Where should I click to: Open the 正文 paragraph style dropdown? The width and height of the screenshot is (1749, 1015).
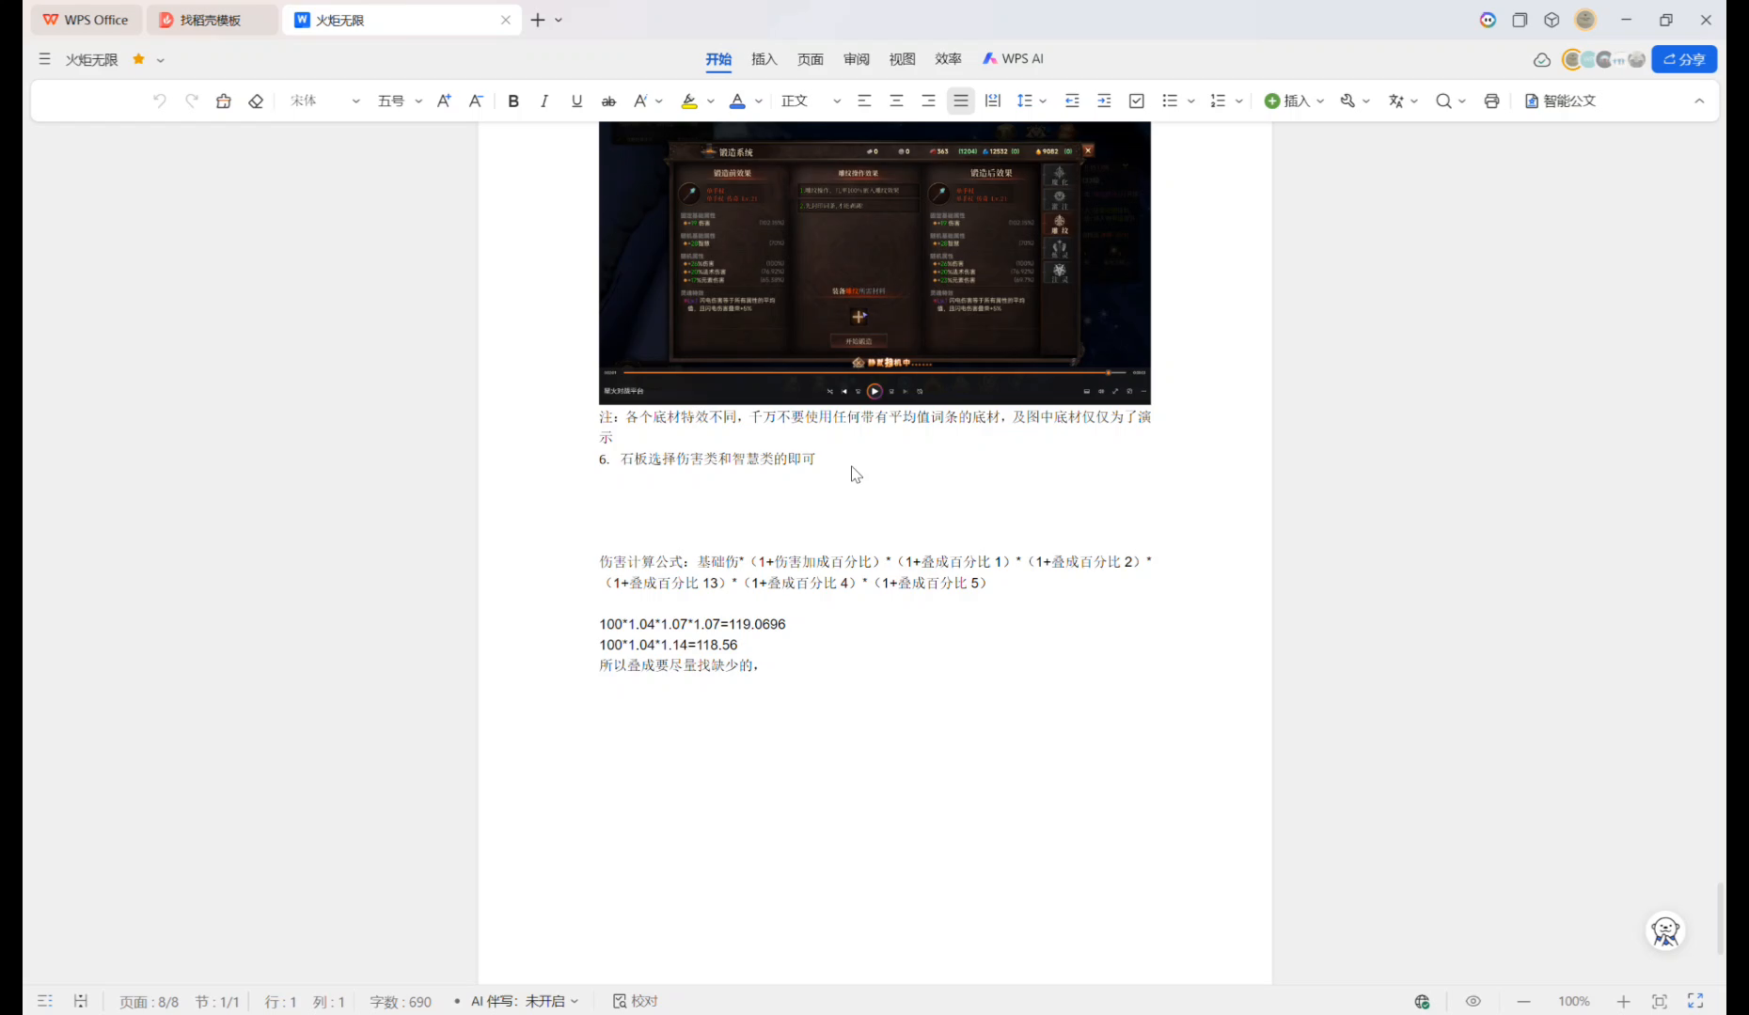810,101
